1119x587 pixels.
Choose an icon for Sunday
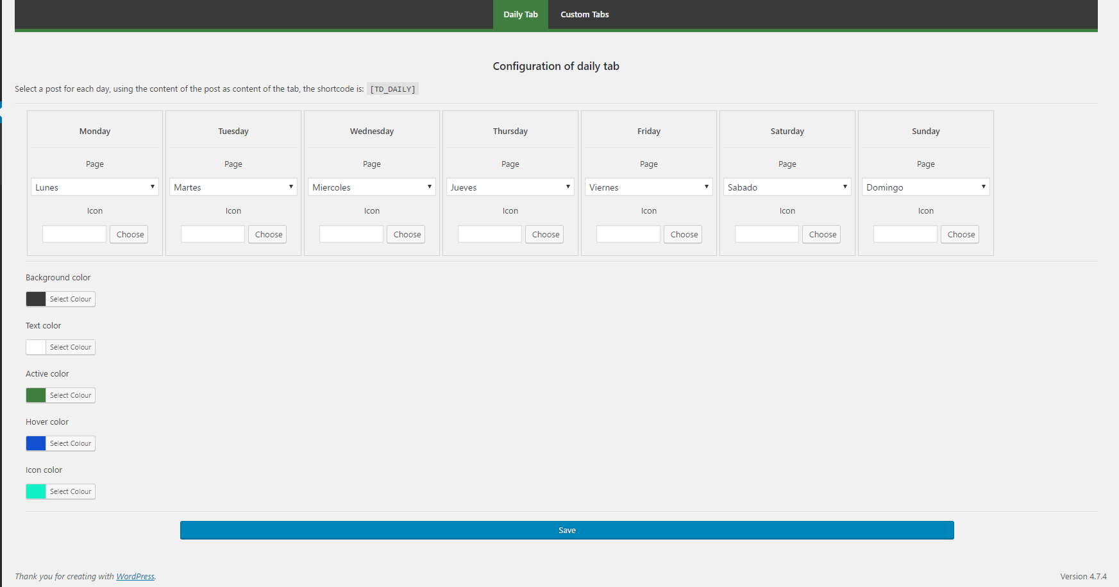961,234
